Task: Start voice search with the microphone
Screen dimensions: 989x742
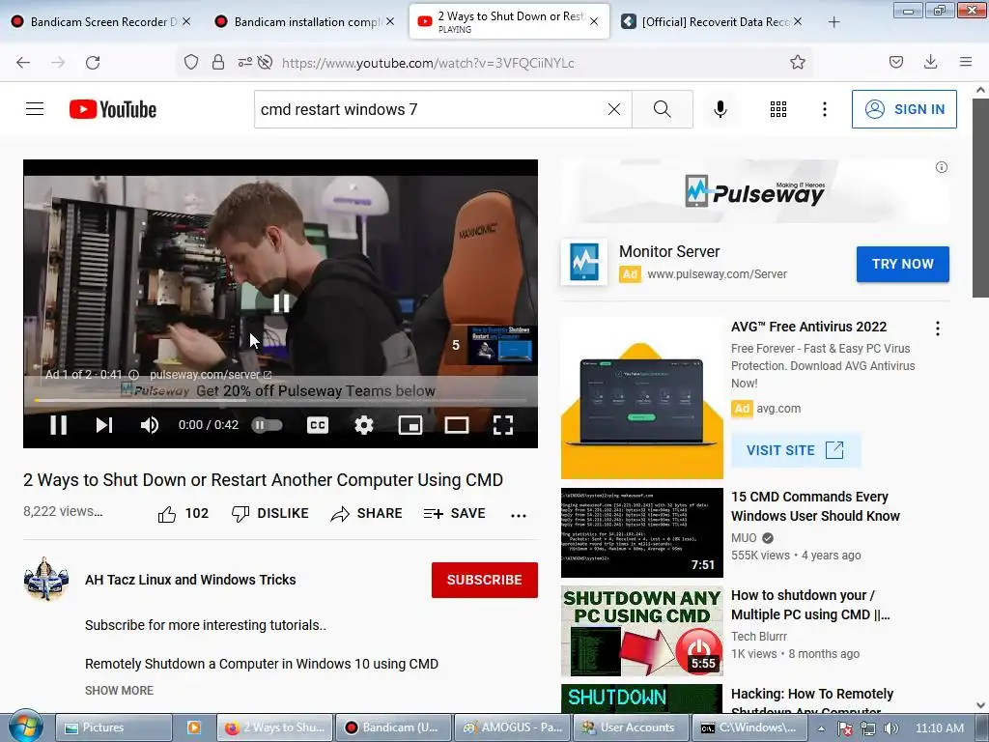Action: click(721, 109)
